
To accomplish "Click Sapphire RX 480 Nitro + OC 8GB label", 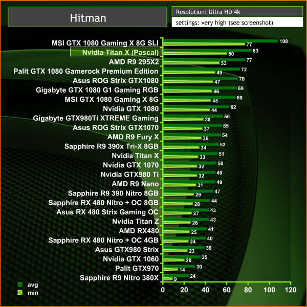I will [x=103, y=203].
